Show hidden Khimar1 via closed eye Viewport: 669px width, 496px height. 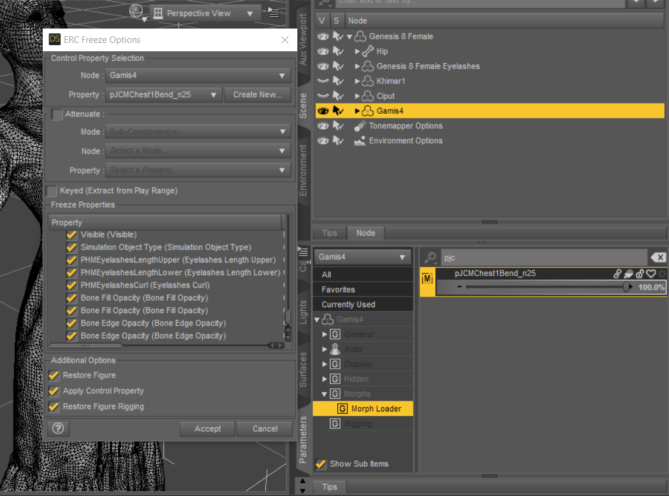point(323,81)
